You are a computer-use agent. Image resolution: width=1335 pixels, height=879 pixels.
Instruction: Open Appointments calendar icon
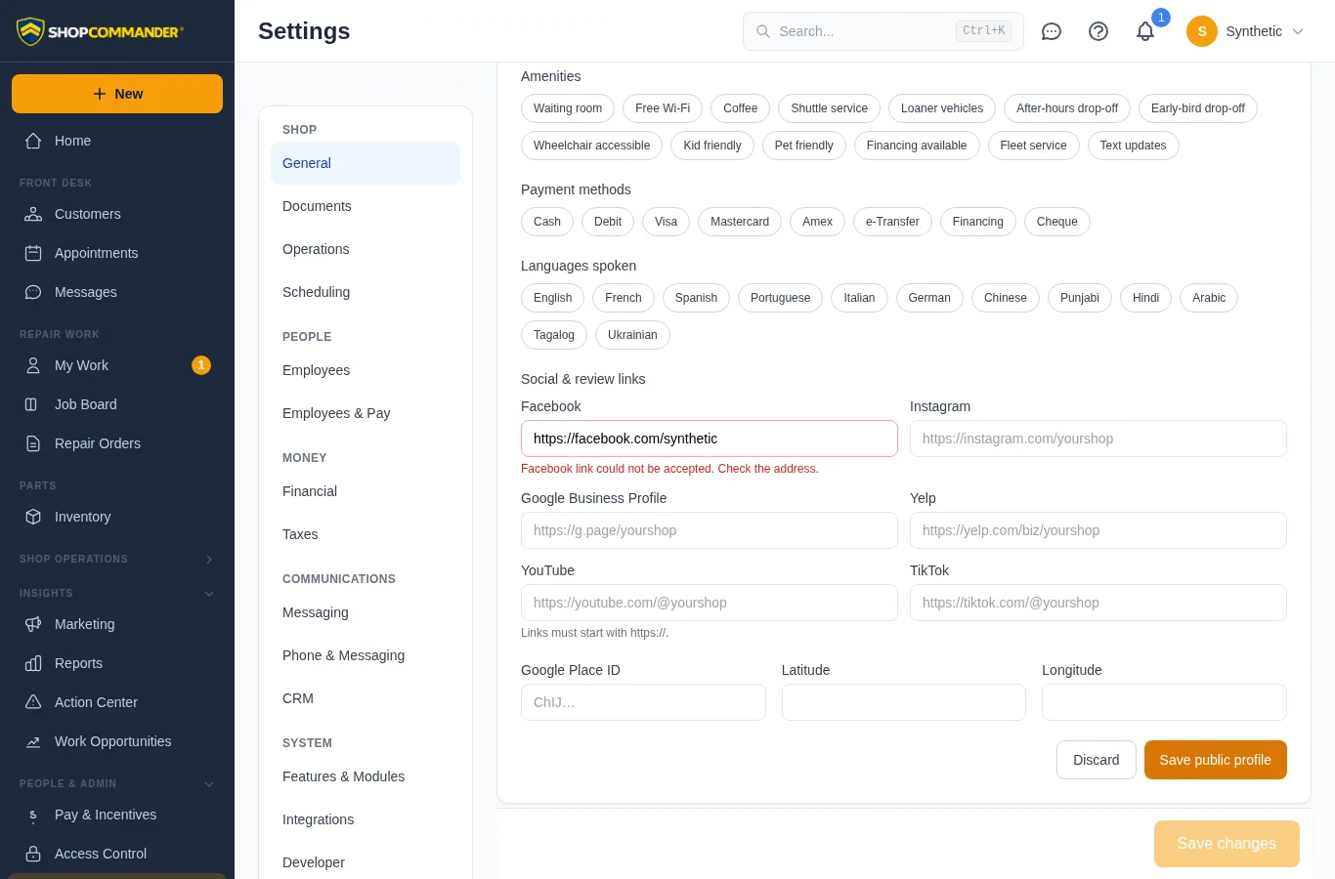(x=33, y=253)
